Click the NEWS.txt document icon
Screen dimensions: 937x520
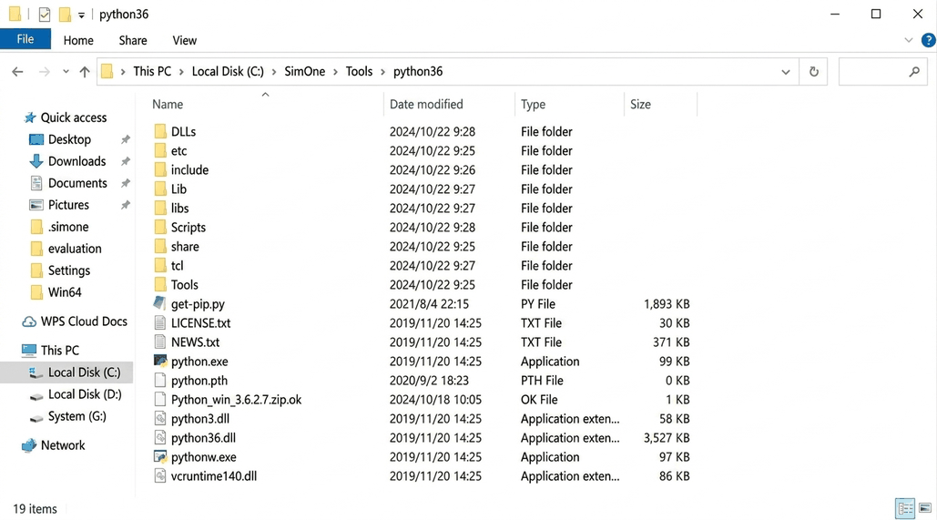[159, 342]
